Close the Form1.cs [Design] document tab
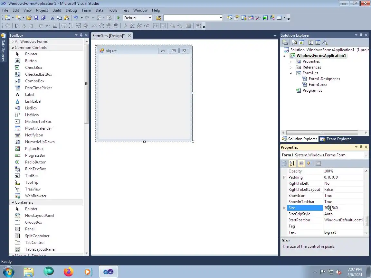Viewport: 371px width, 278px height. 129,36
